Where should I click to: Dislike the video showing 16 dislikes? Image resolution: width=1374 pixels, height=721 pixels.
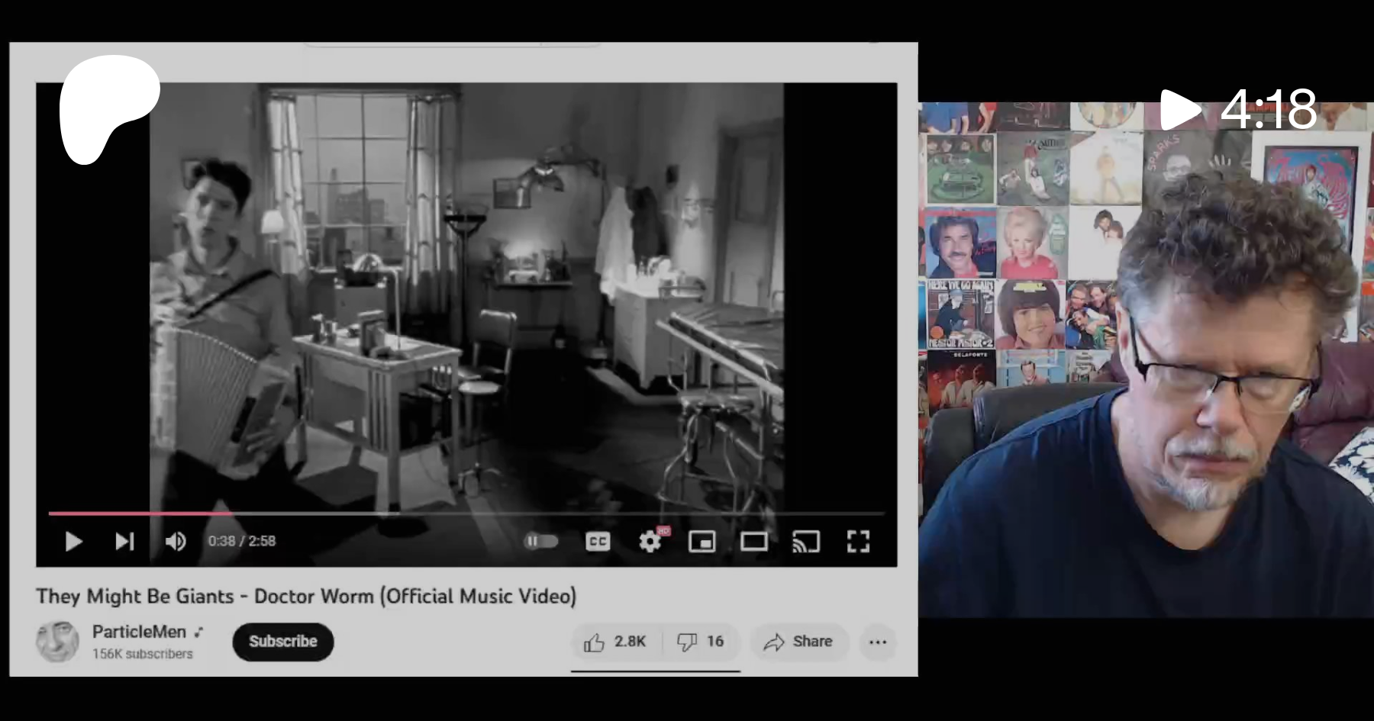701,642
